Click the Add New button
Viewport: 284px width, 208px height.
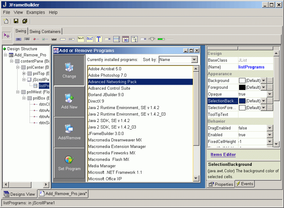pos(69,101)
